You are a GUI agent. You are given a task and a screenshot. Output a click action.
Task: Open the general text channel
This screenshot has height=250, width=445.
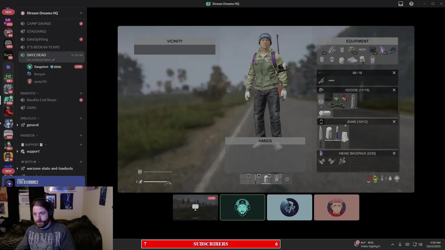52,125
